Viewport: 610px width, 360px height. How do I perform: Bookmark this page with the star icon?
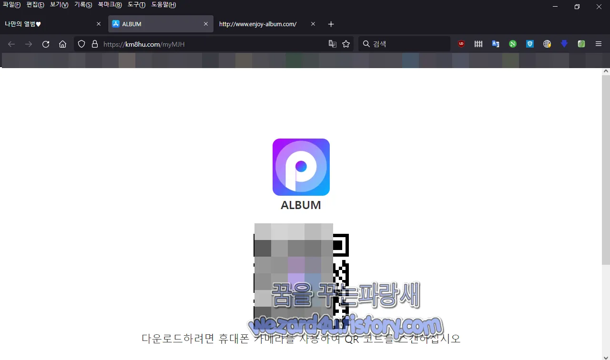346,44
